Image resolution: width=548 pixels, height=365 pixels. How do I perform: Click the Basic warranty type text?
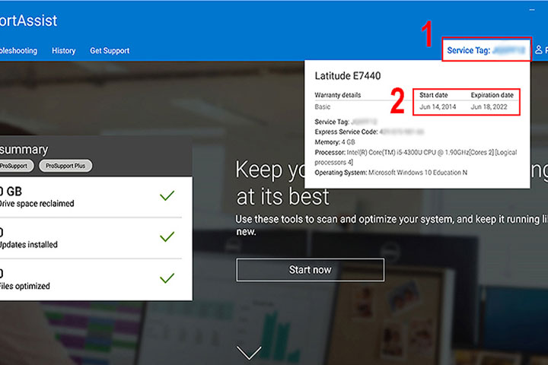point(322,107)
